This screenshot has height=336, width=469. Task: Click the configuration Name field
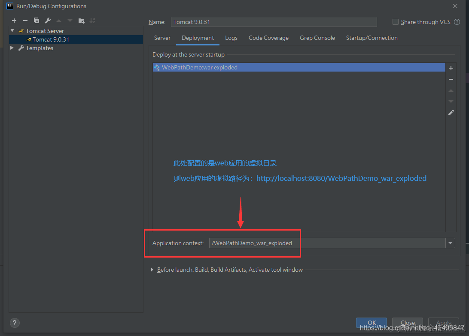coord(274,22)
